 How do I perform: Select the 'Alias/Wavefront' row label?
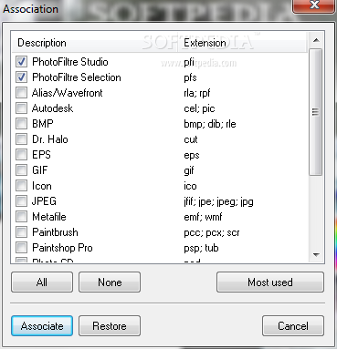(68, 93)
